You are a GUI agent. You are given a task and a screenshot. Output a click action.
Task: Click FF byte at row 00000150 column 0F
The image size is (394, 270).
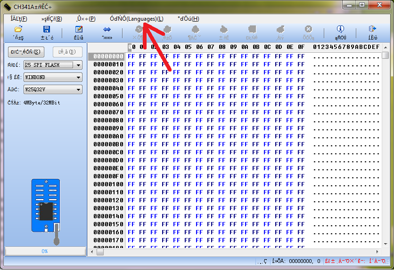[301, 224]
